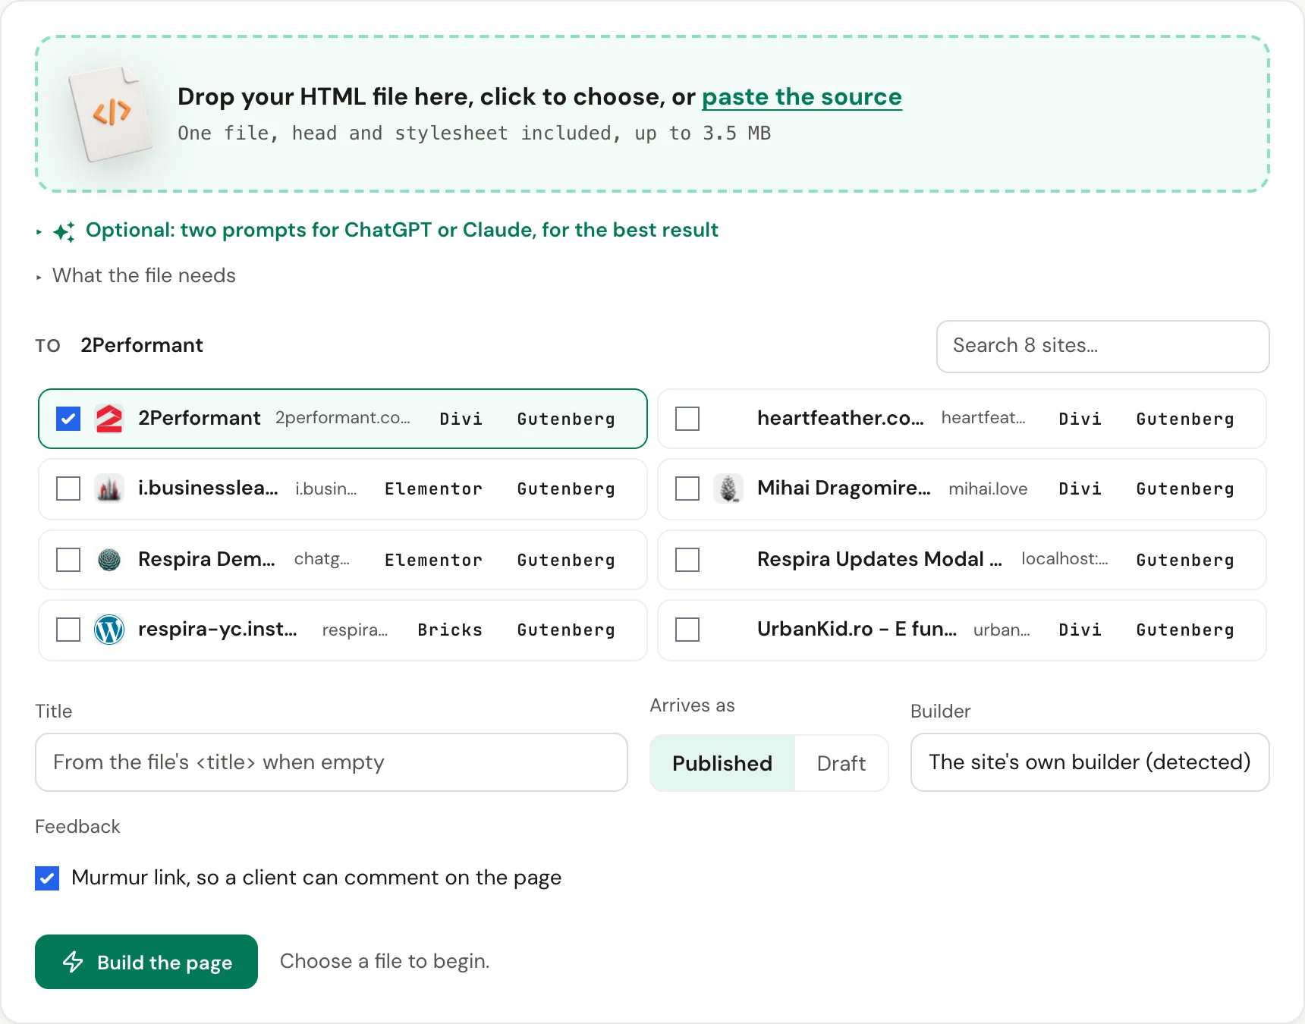The width and height of the screenshot is (1305, 1024).
Task: Click the Search 8 sites field
Action: tap(1103, 347)
